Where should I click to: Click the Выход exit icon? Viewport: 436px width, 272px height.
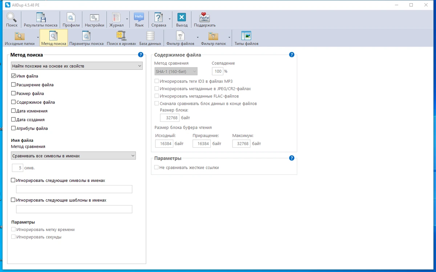182,17
